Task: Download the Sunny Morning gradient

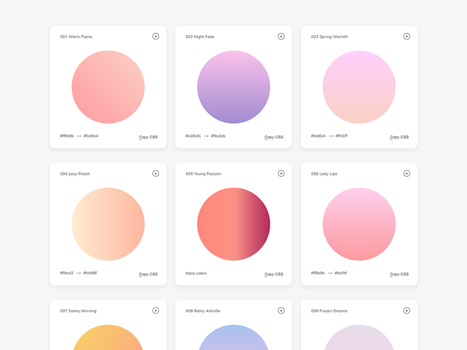Action: coord(155,310)
